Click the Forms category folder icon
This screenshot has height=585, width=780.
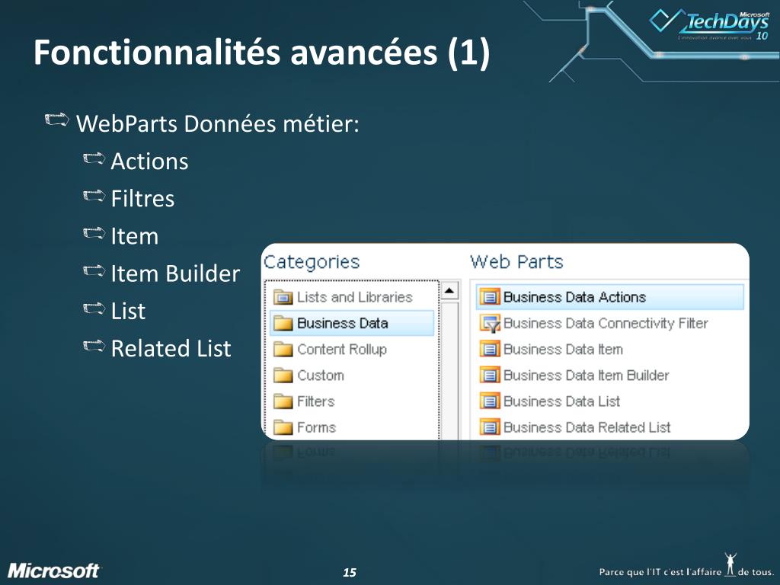pos(283,427)
